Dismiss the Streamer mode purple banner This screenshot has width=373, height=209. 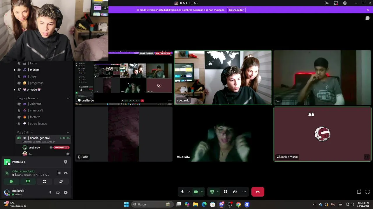click(x=368, y=10)
